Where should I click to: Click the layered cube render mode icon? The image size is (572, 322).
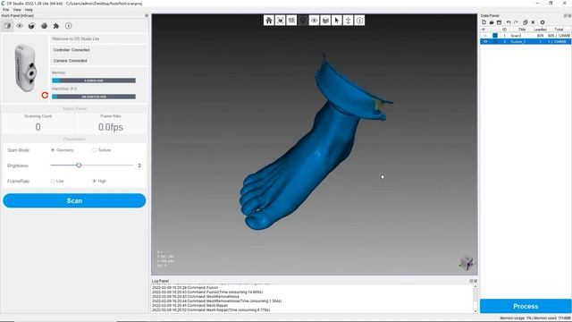pos(325,21)
